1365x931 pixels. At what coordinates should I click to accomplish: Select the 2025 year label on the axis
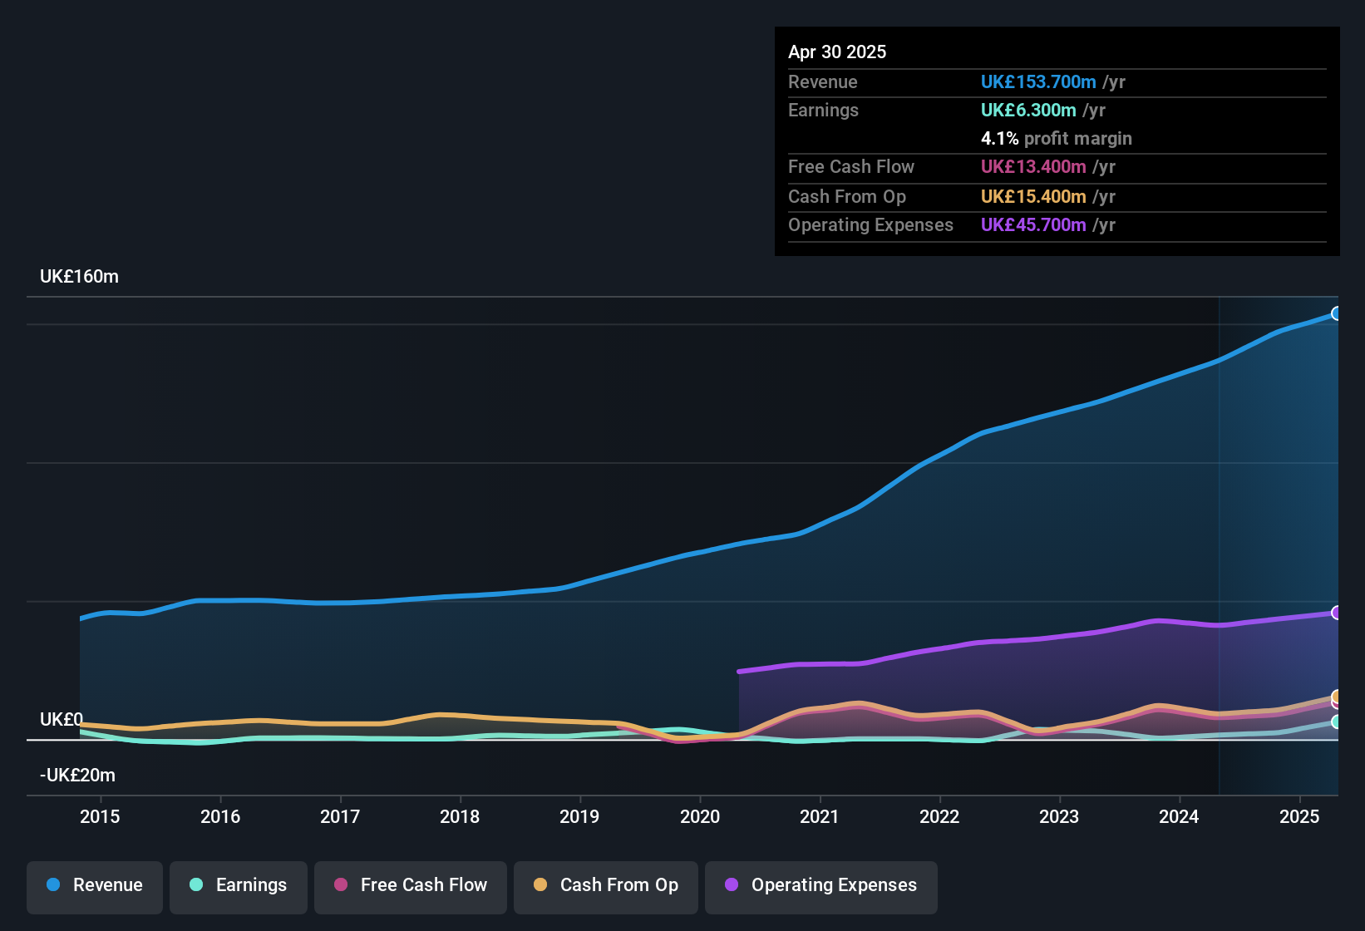coord(1298,817)
